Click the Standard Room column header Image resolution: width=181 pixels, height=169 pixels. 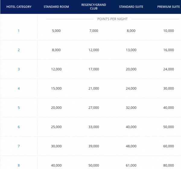56,7
